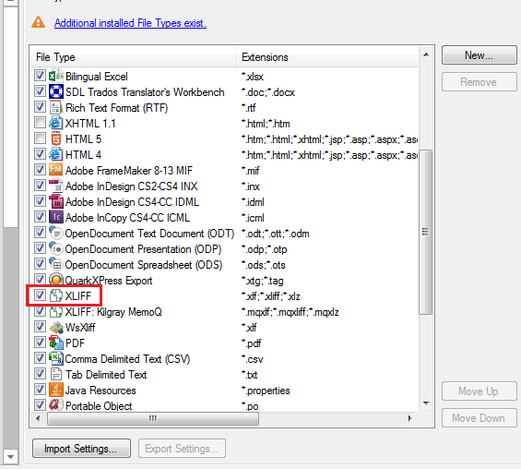The width and height of the screenshot is (521, 469).
Task: Select the Java Resources icon
Action: (56, 390)
